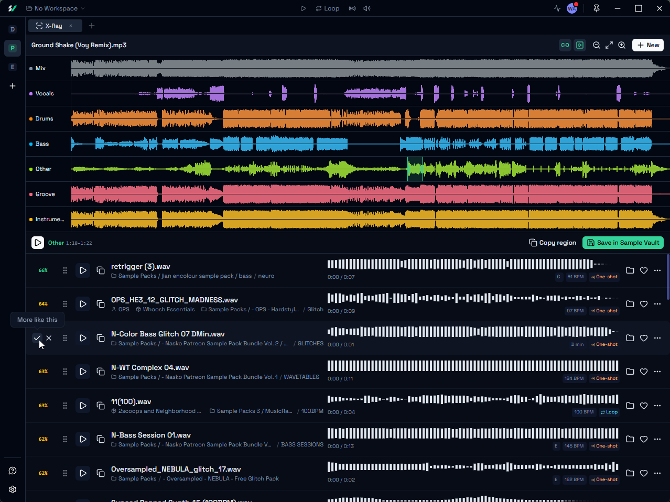
Task: Open more options for N-Color Bass Glitch
Action: click(x=657, y=338)
